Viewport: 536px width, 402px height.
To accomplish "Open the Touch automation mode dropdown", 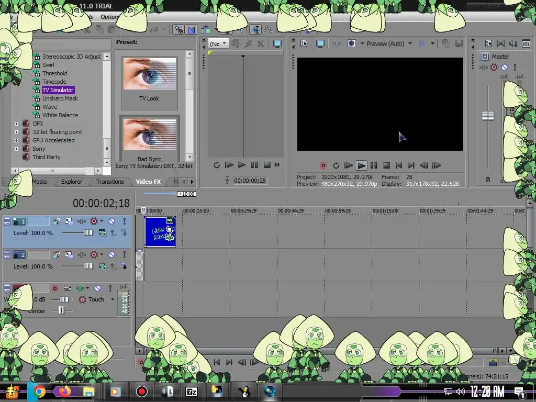I will coord(113,299).
